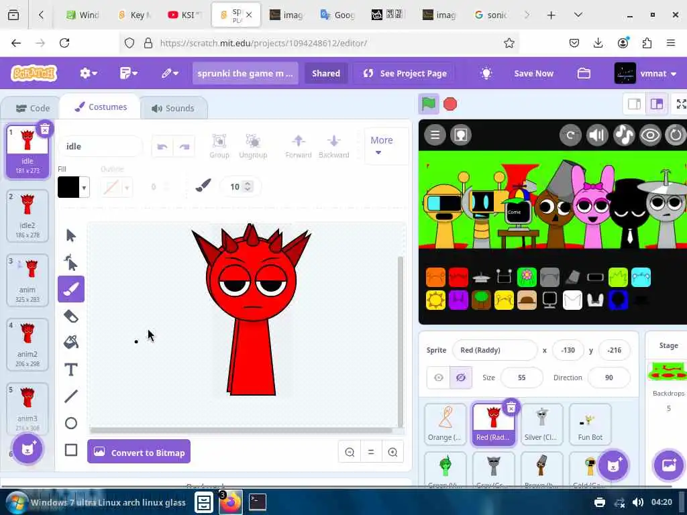Image resolution: width=687 pixels, height=515 pixels.
Task: Move shape Backward
Action: click(334, 146)
